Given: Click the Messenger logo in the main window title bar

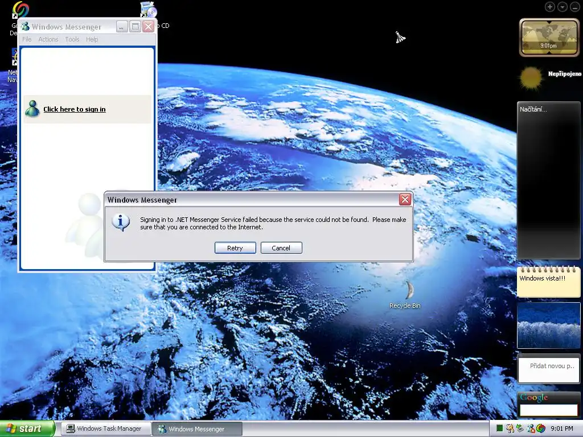Looking at the screenshot, I should coord(25,26).
